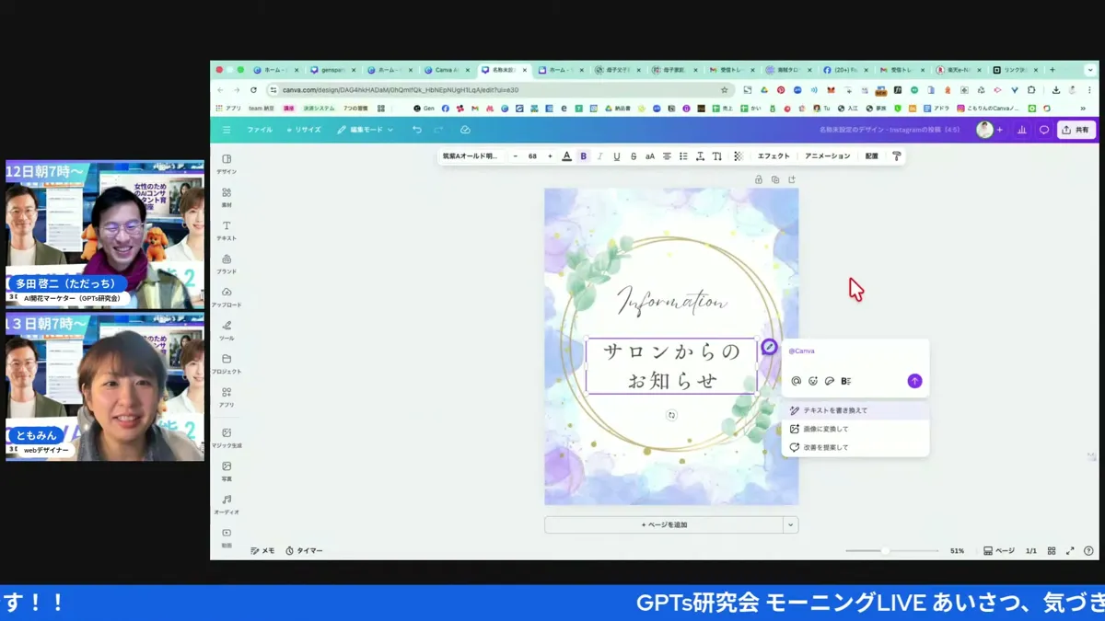Decrease font size with minus button

515,156
